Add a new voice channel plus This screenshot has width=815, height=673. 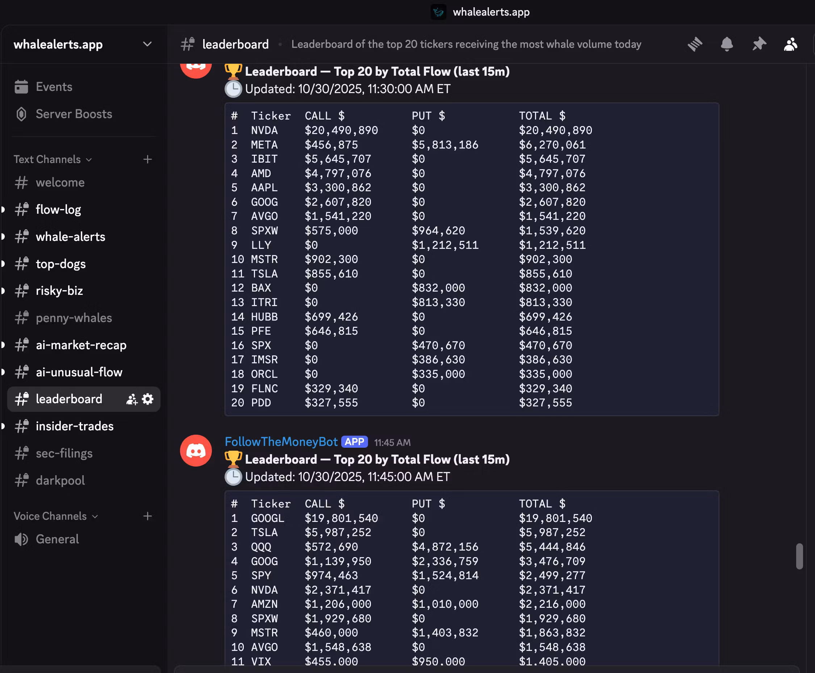point(147,516)
